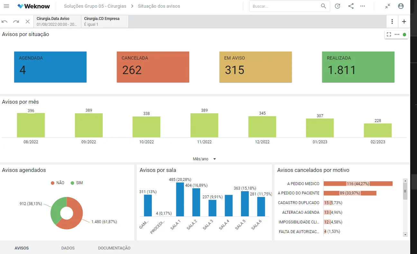Select the CANCELADA card

153,67
